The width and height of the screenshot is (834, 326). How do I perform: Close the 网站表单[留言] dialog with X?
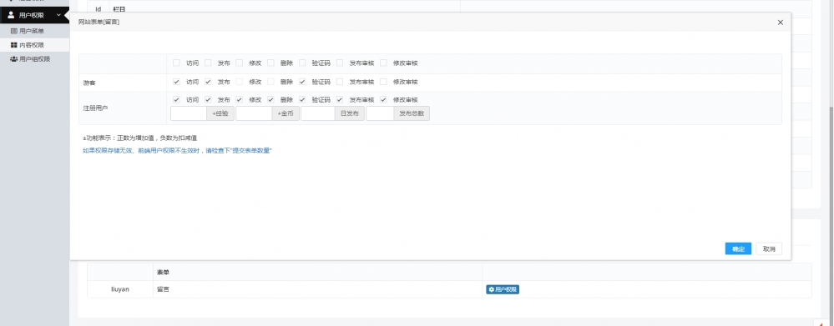pyautogui.click(x=781, y=23)
